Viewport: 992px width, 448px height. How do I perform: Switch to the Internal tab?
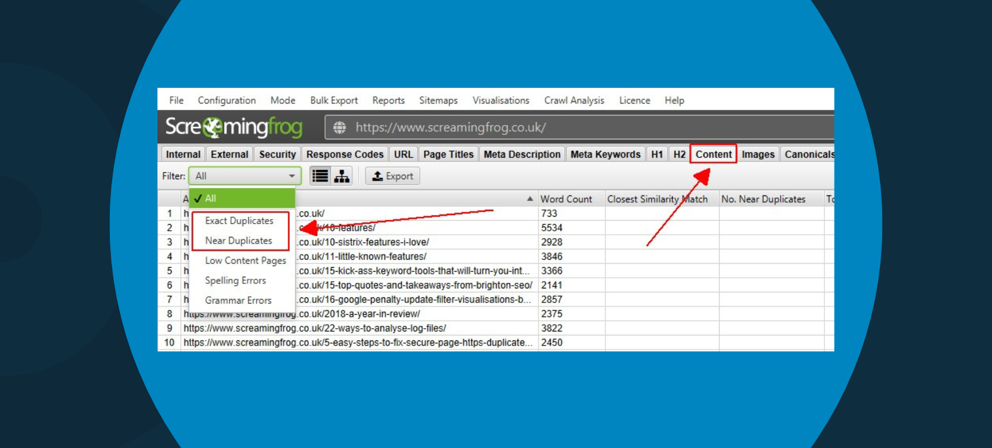click(x=183, y=155)
